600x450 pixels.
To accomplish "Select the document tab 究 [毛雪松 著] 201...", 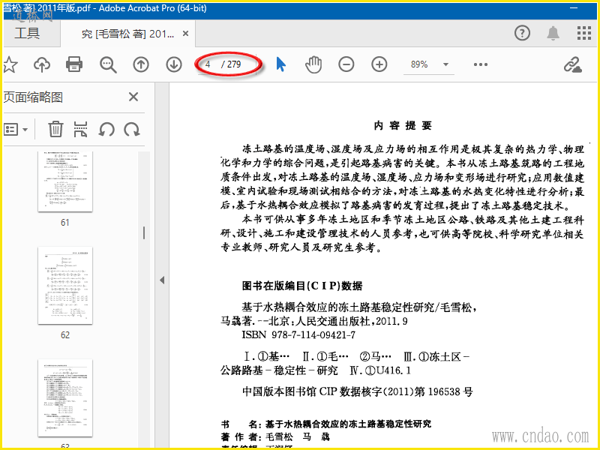I will click(127, 34).
